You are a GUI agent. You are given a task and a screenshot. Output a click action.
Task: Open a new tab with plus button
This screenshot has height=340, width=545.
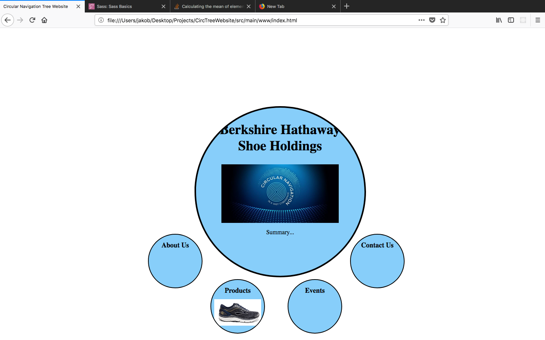point(347,6)
